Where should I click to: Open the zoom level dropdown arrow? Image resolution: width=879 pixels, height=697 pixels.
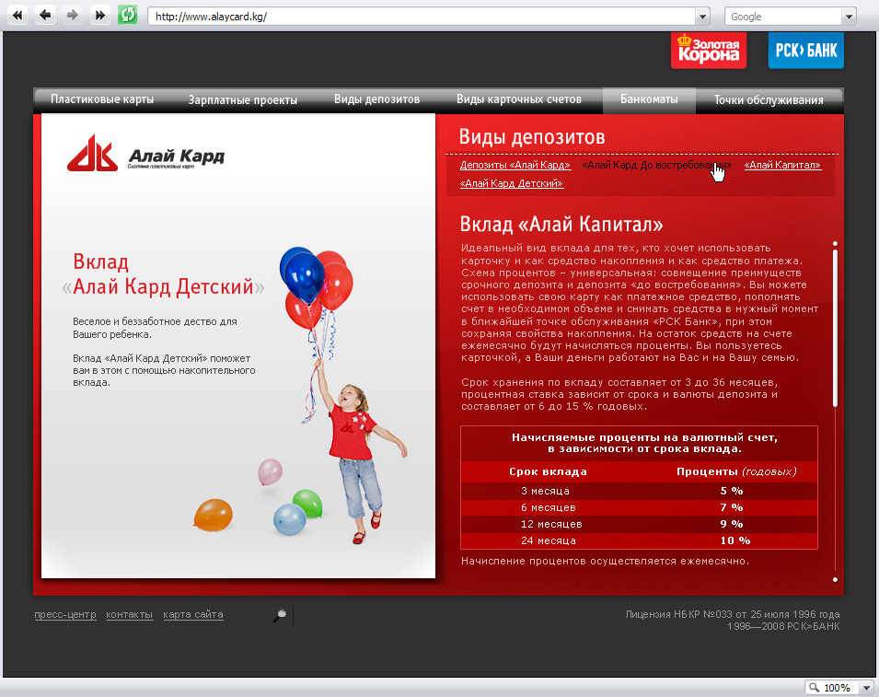867,688
